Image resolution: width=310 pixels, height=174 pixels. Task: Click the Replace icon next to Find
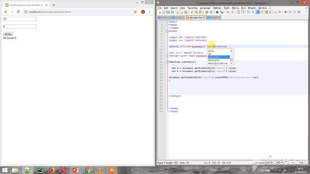pyautogui.click(x=222, y=12)
